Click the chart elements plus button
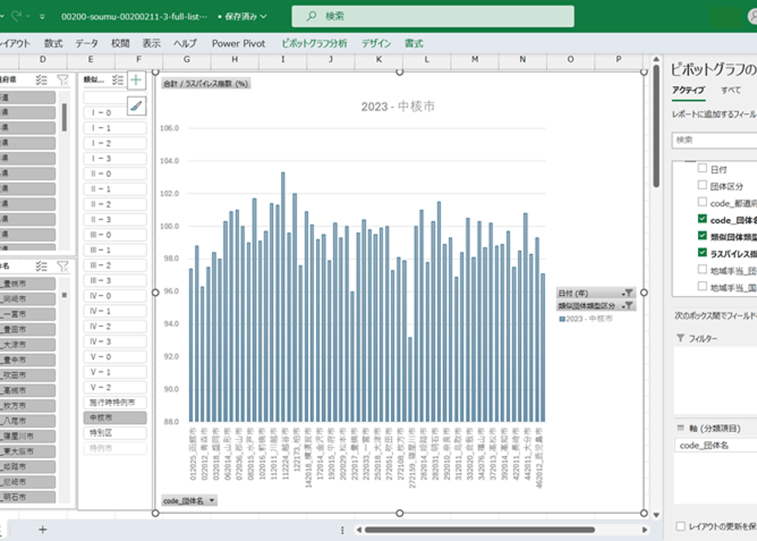 tap(136, 80)
